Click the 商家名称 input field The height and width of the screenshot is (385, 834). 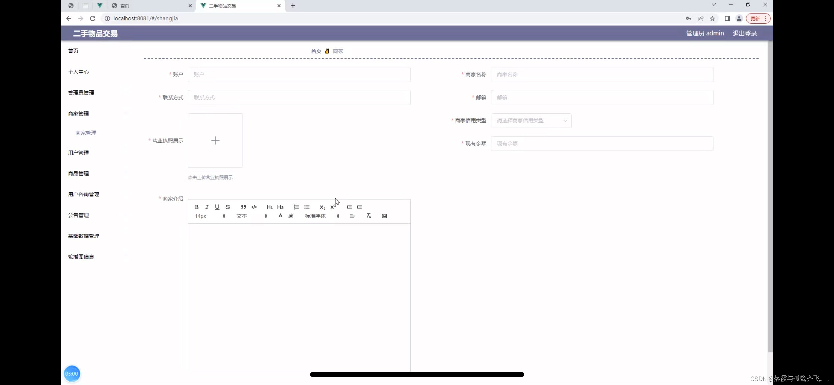point(602,75)
